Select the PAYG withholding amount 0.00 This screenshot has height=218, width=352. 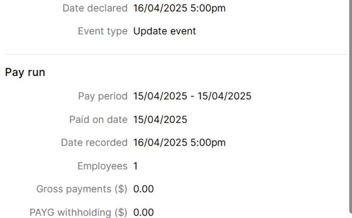(x=143, y=213)
